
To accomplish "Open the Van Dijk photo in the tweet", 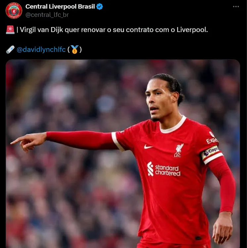I will pos(123,154).
